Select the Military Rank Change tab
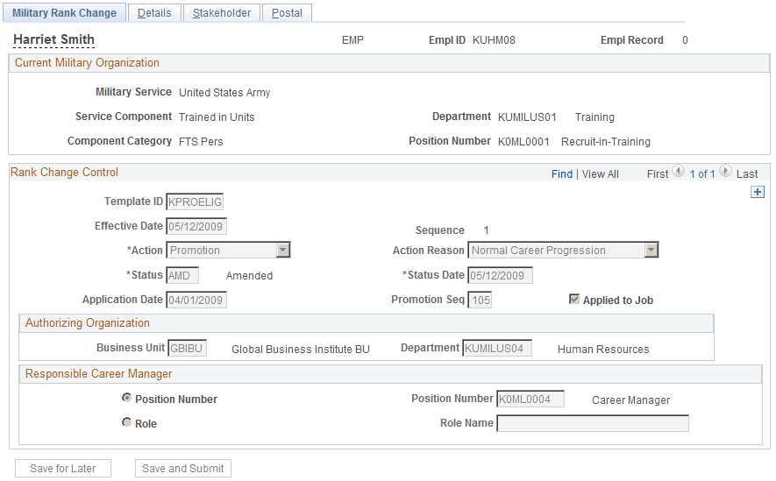Viewport: 776px width, 481px height. tap(64, 13)
